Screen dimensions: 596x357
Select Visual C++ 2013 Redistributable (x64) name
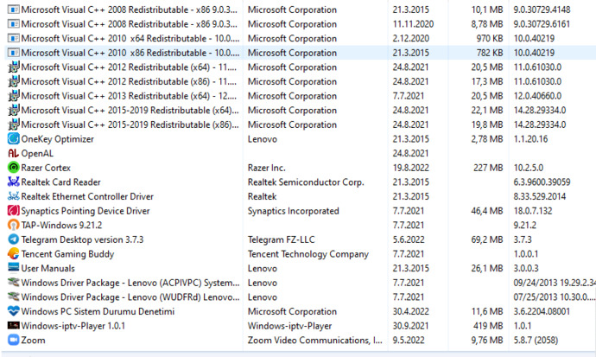pyautogui.click(x=129, y=96)
